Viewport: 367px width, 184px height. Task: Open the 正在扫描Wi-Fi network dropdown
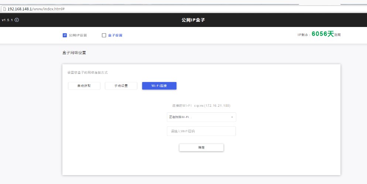click(x=201, y=117)
